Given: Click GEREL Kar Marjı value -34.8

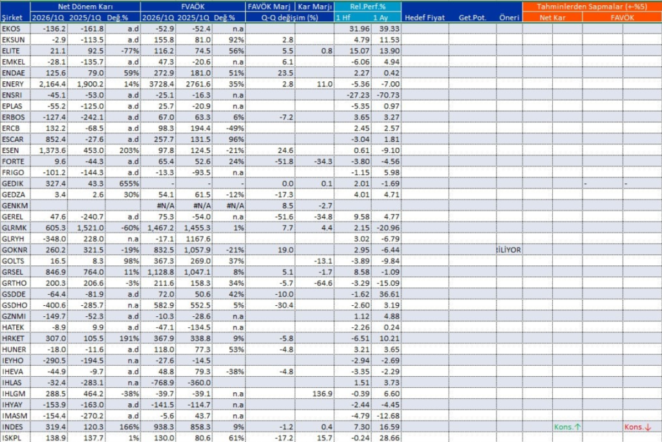Looking at the screenshot, I should (x=323, y=217).
